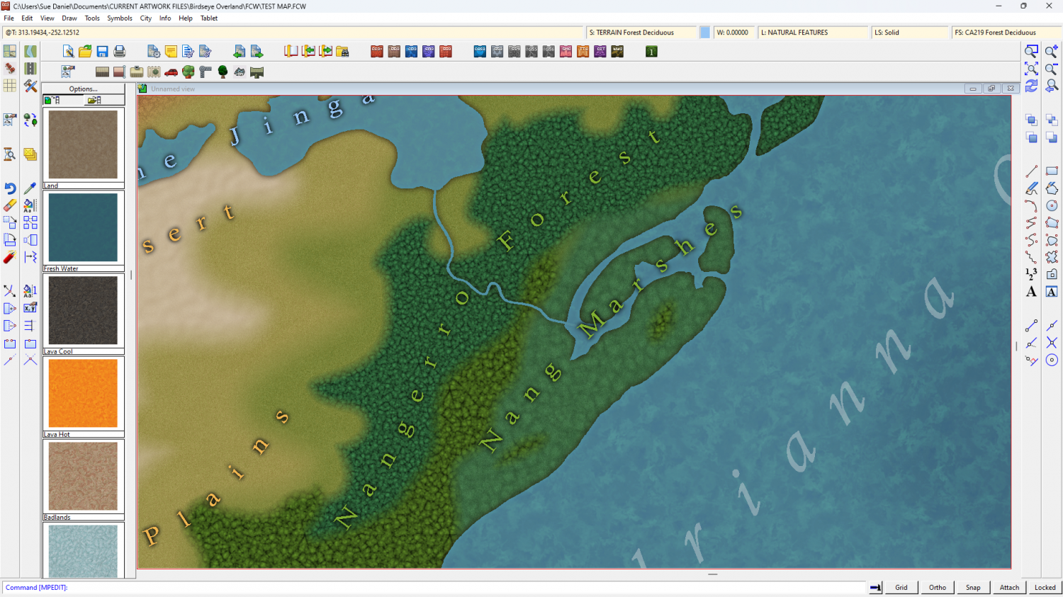Click the Open file folder icon
Screen dimensions: 1063x597
[85, 51]
